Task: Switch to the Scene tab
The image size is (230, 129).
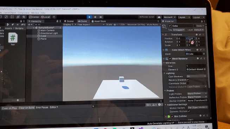Action: (x=69, y=21)
